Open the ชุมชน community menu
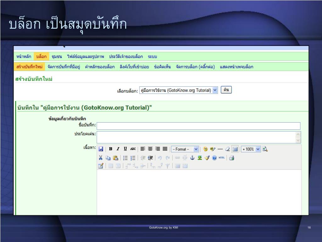322x242 pixels. [x=57, y=56]
